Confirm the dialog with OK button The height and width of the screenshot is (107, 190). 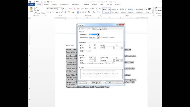pos(110,83)
